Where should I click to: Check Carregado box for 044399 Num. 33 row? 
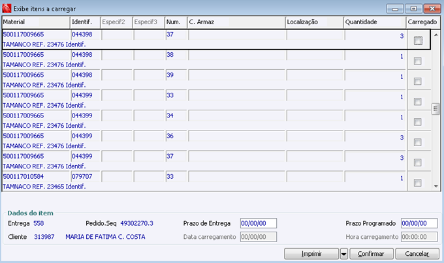[417, 101]
